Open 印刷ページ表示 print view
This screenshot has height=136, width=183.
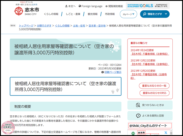(113, 72)
